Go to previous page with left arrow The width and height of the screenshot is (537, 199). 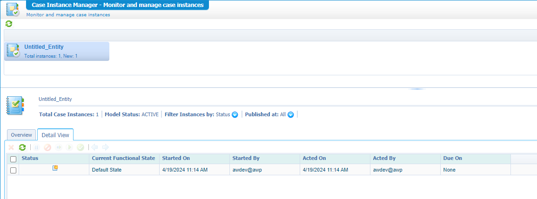point(94,147)
